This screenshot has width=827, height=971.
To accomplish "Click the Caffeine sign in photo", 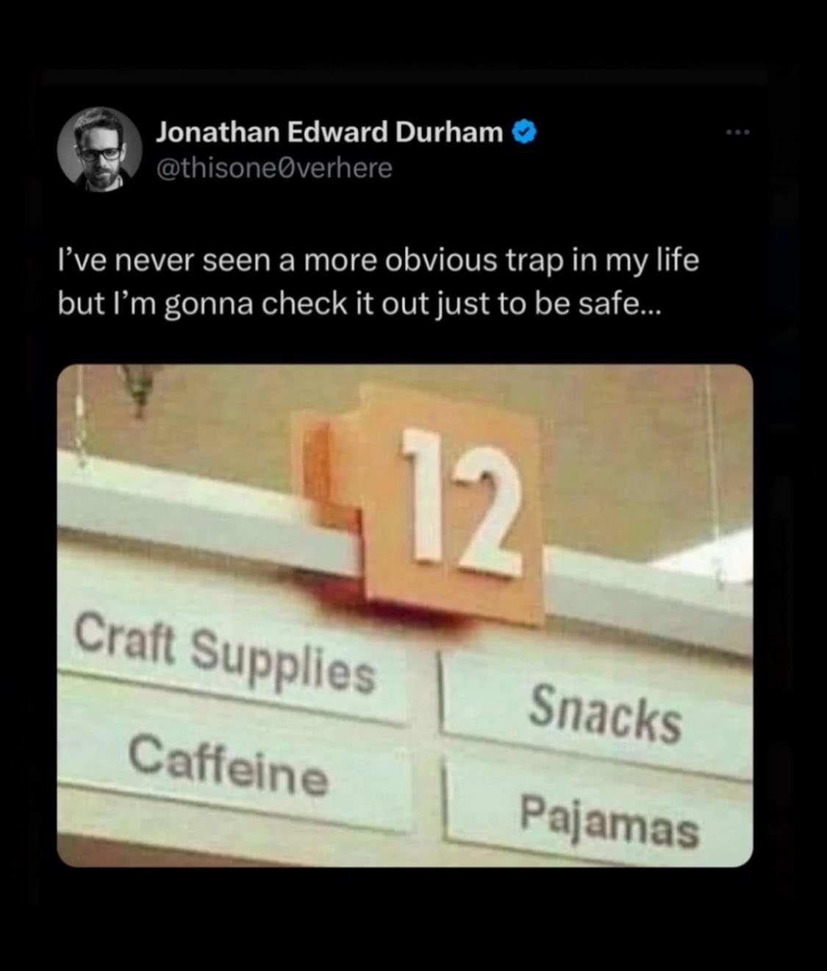I will 229,764.
